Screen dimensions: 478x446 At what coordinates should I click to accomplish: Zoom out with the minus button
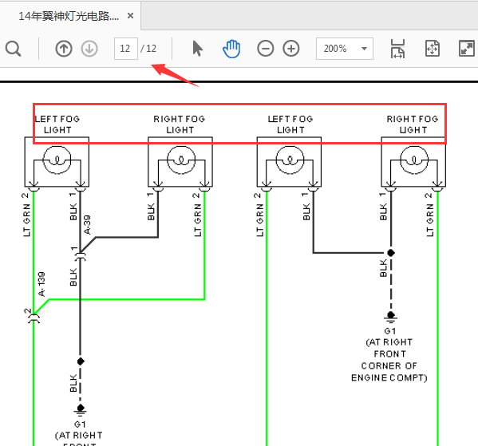tap(265, 49)
